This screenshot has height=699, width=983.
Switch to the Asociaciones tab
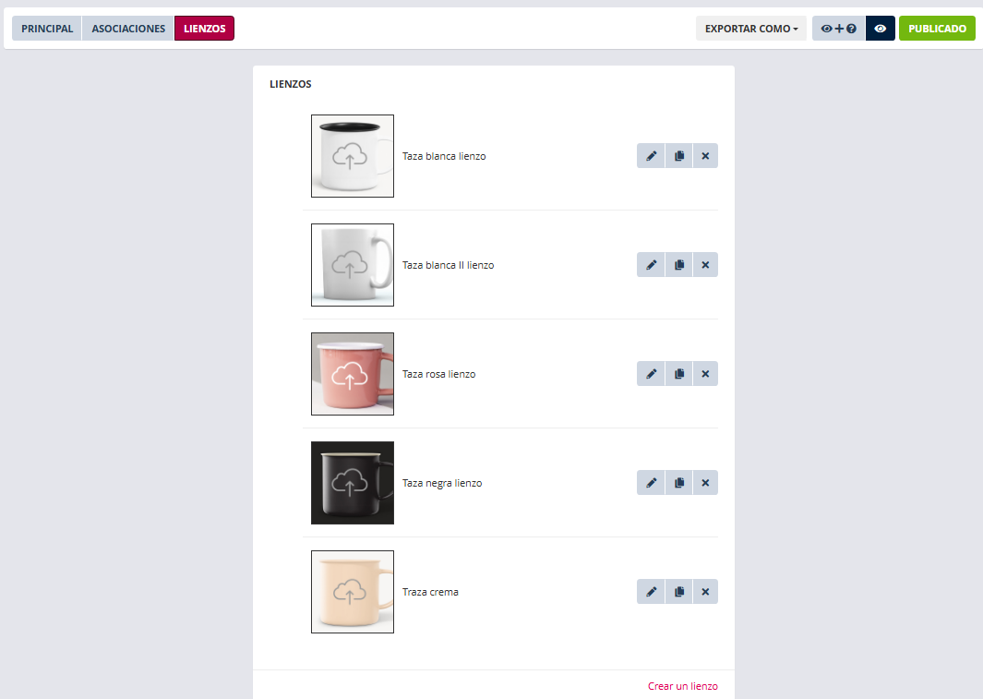(128, 29)
